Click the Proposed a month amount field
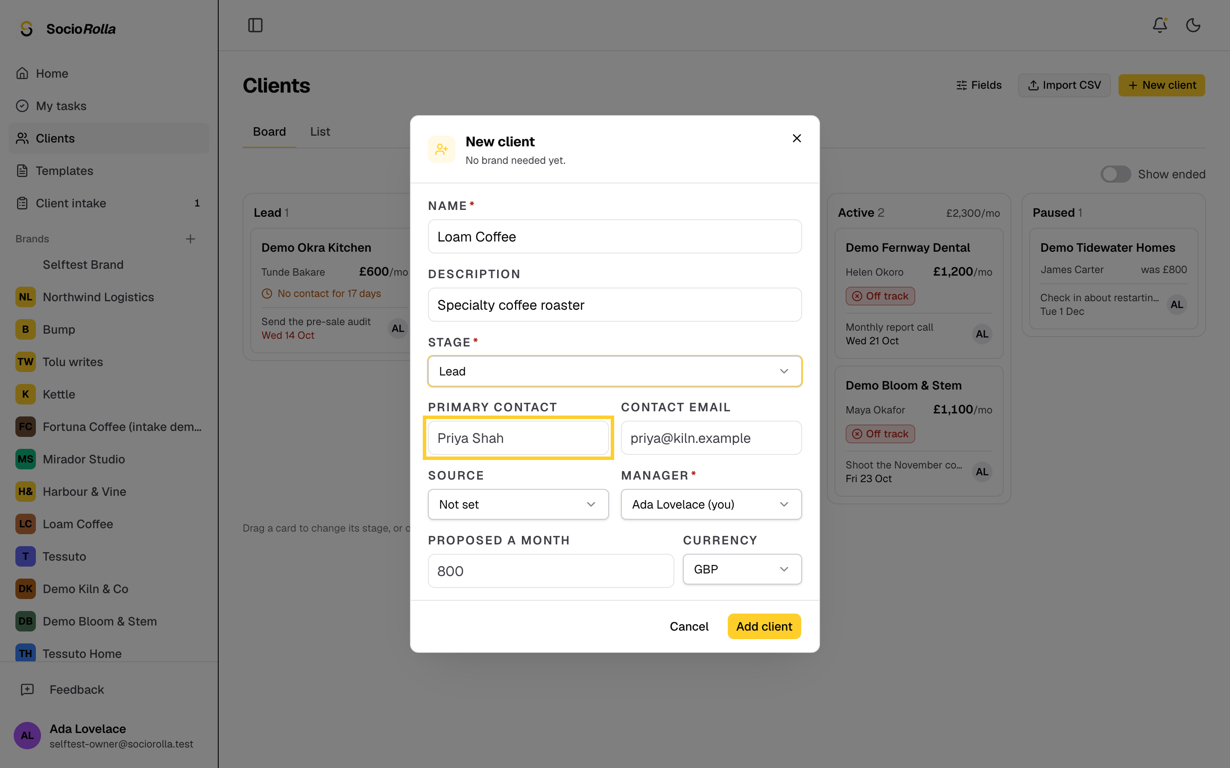Viewport: 1230px width, 768px height. 551,571
